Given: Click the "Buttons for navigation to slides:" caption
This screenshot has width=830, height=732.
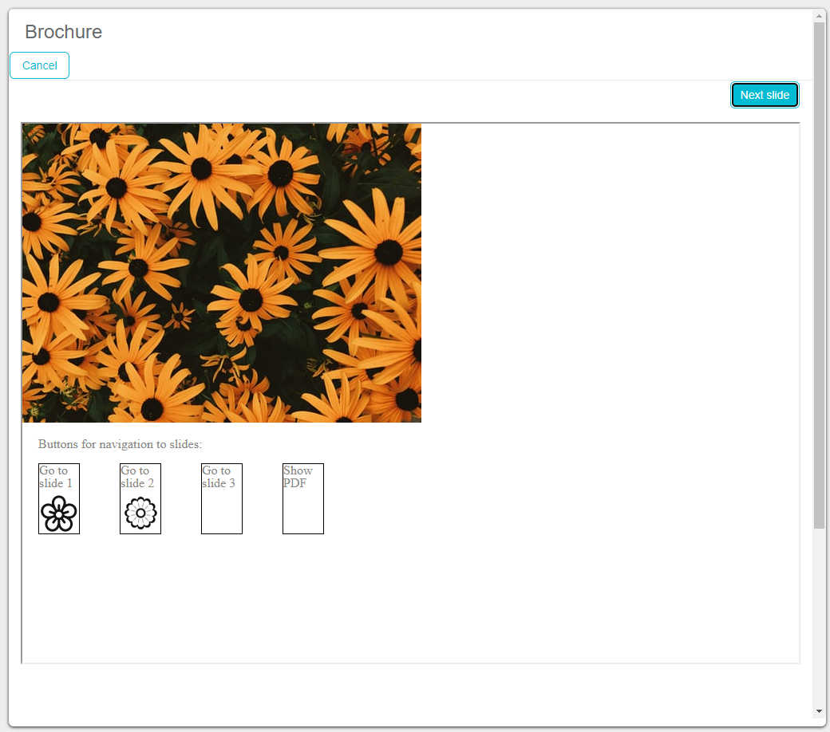Looking at the screenshot, I should pos(120,444).
